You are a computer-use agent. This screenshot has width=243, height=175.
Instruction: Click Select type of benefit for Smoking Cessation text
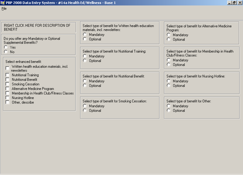pyautogui.click(x=115, y=101)
